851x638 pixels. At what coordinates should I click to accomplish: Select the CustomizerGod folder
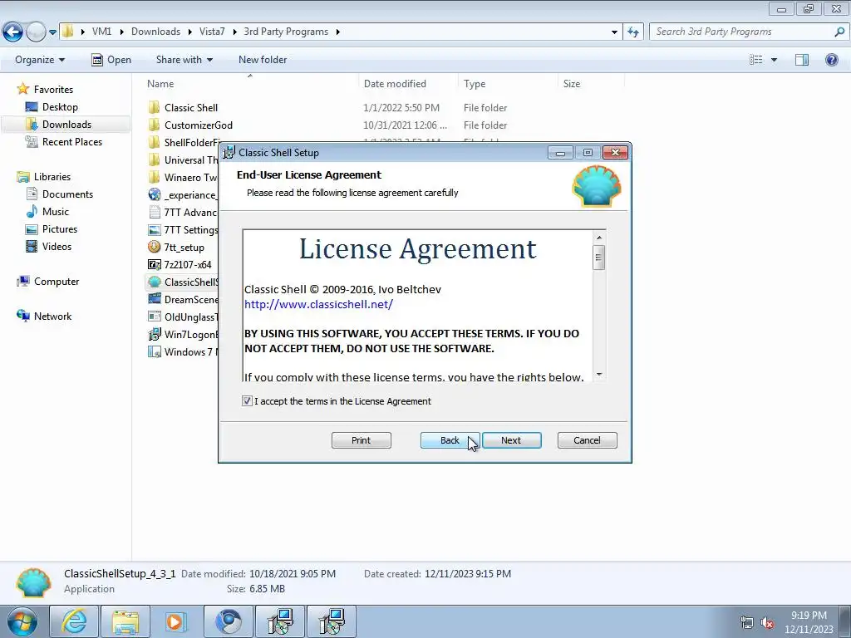click(198, 125)
